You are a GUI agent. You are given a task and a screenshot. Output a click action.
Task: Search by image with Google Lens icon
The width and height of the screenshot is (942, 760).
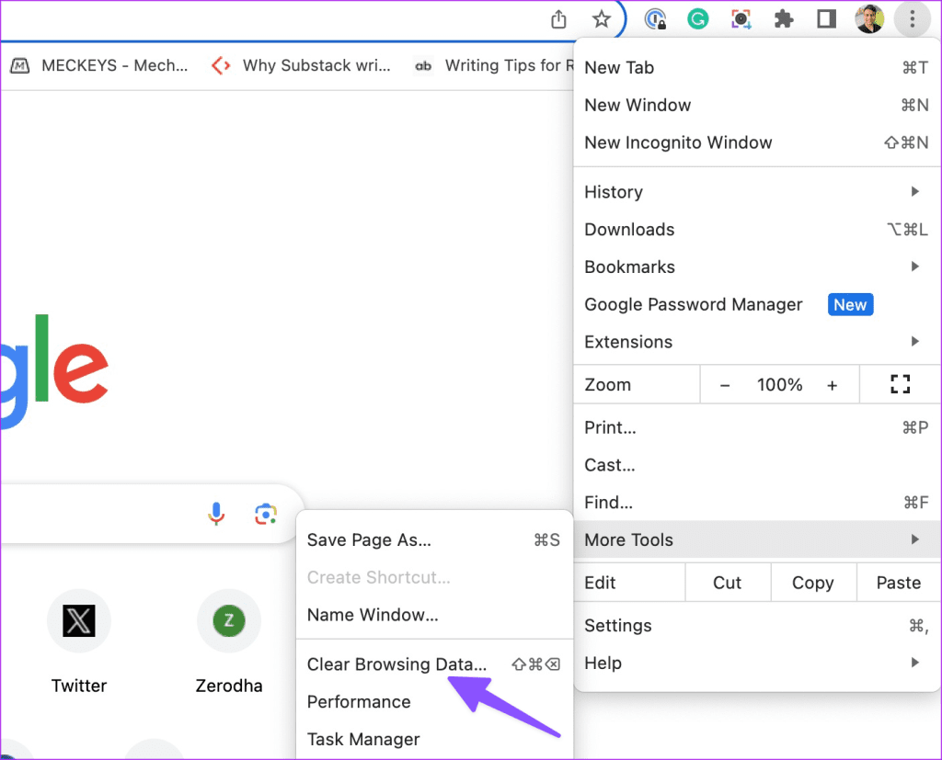pos(266,514)
